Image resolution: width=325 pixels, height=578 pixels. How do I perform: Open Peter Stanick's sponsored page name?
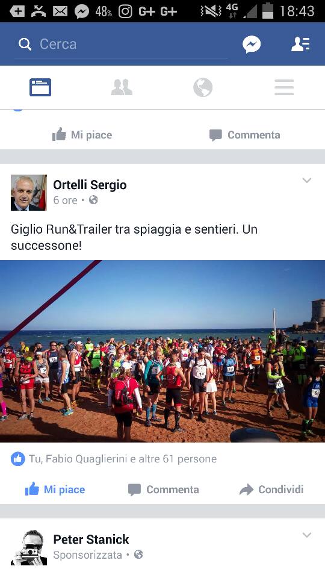pyautogui.click(x=91, y=539)
